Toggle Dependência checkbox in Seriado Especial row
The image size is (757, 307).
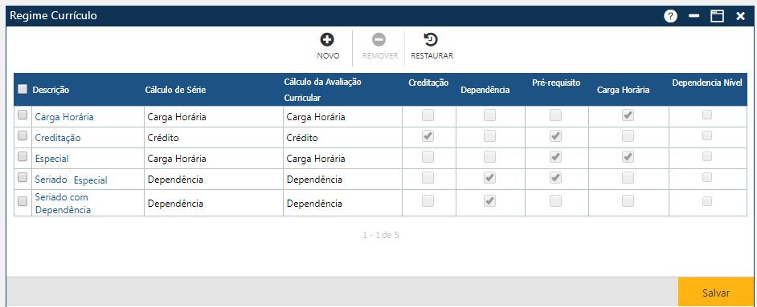coord(490,178)
